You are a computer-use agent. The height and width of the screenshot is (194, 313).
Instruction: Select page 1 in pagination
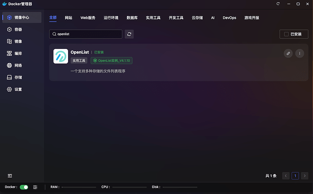[295, 176]
